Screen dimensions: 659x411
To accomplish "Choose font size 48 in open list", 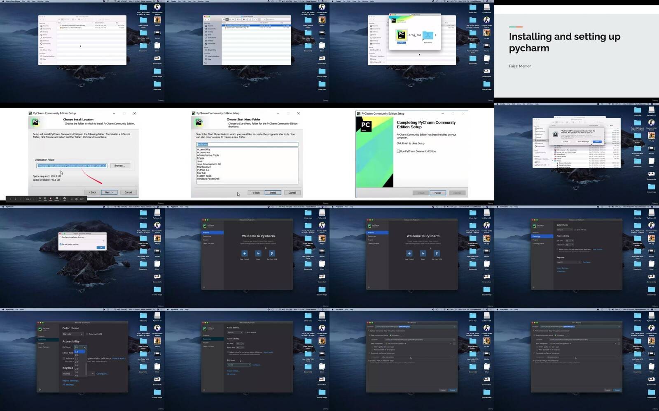I will (x=77, y=376).
